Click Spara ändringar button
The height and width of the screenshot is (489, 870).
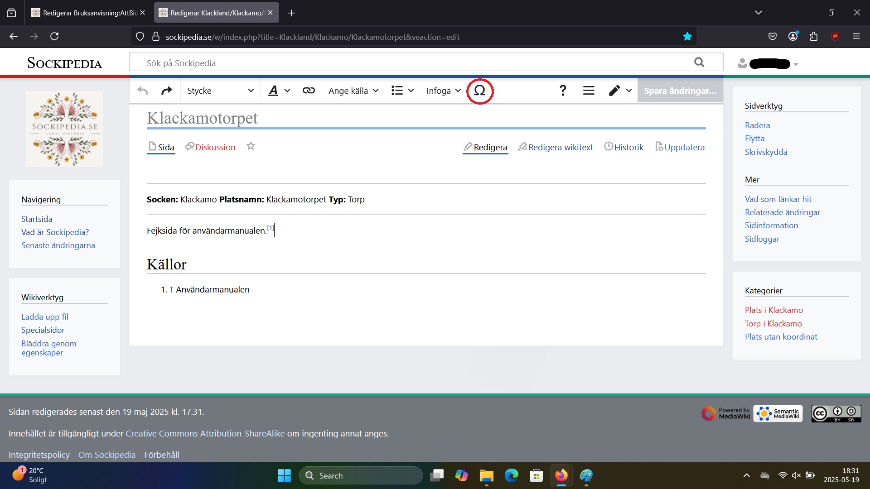(680, 91)
